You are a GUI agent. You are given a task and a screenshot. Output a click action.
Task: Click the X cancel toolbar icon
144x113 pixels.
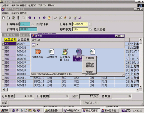[60, 18]
